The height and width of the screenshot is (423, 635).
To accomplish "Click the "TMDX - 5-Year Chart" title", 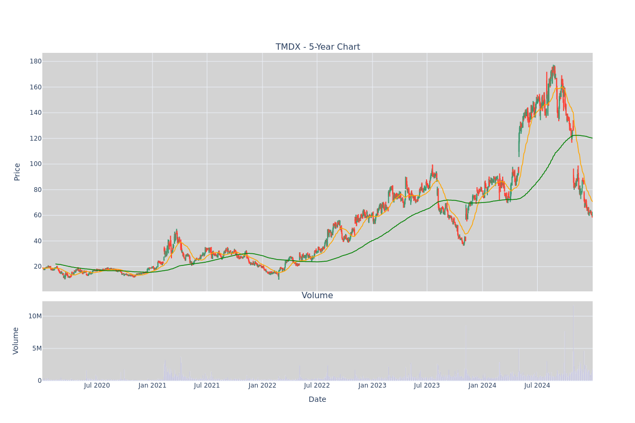I will (317, 47).
